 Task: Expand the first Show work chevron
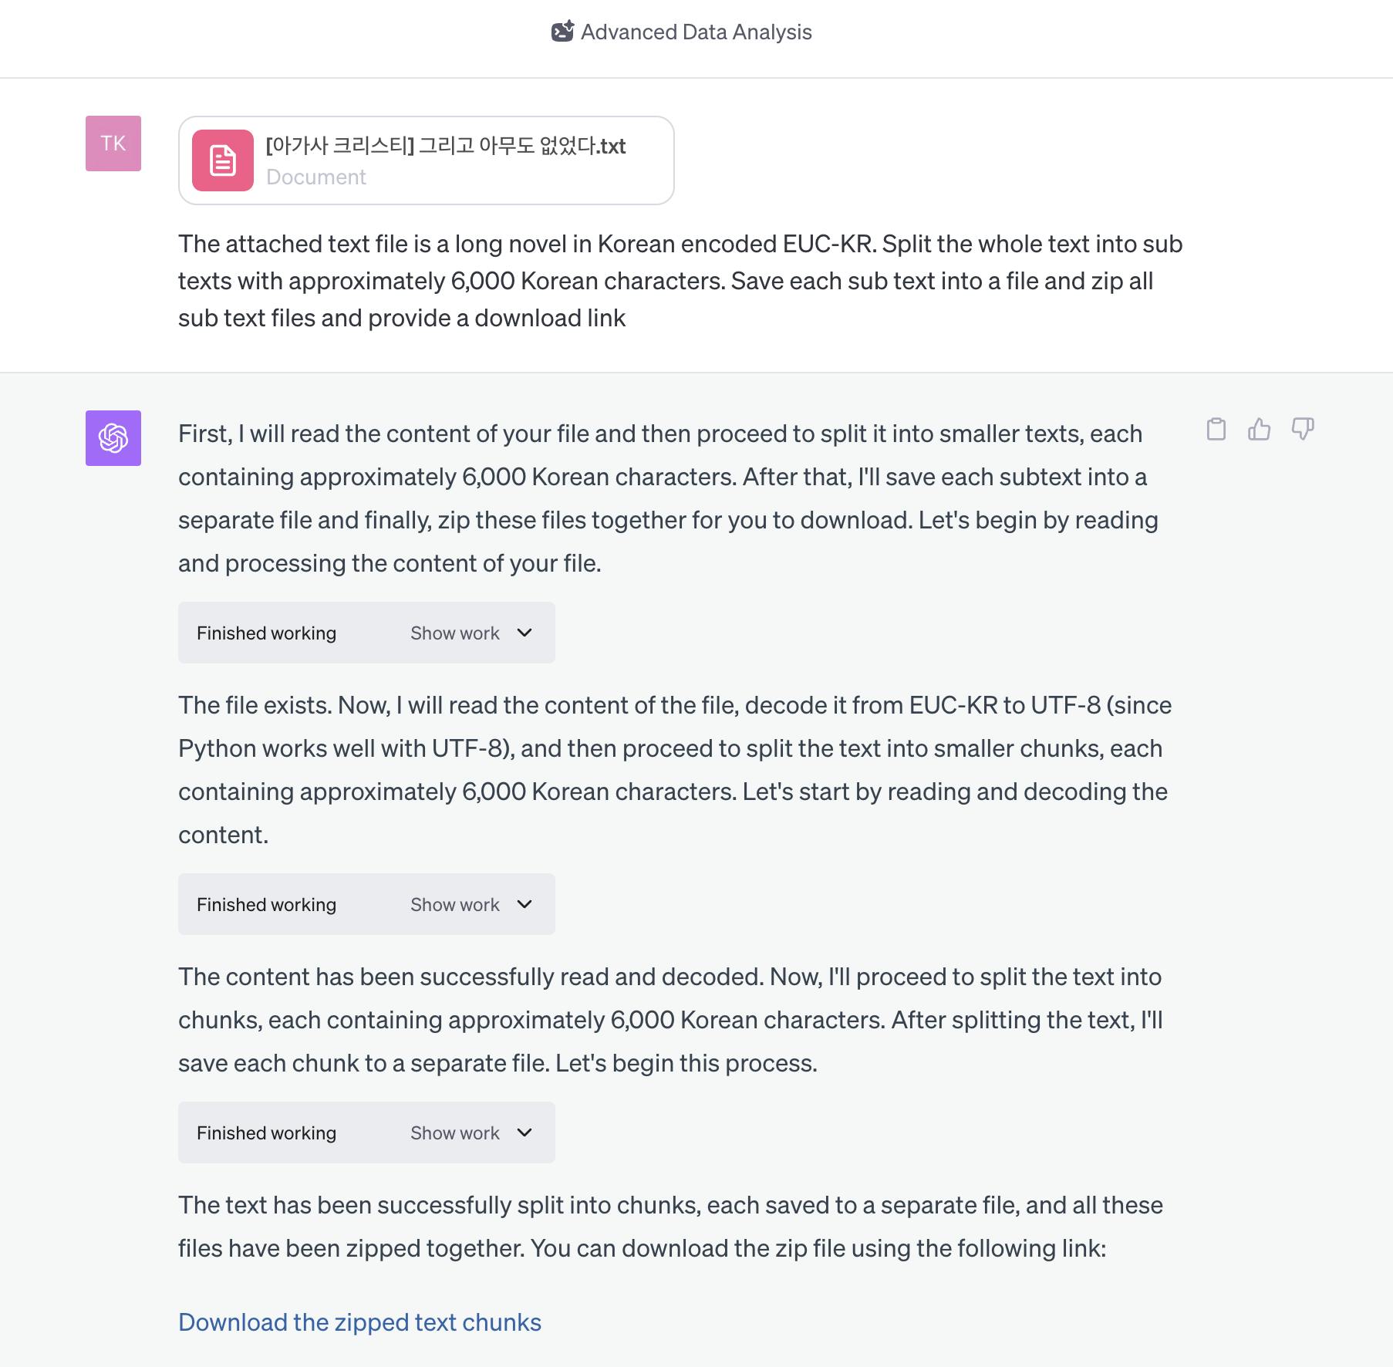pyautogui.click(x=524, y=633)
